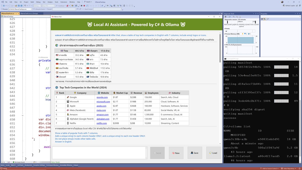302x170 pixels.
Task: Click the Hot Reload flame icon
Action: click(68, 6)
